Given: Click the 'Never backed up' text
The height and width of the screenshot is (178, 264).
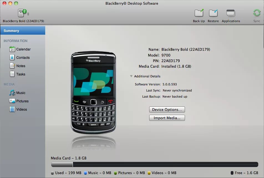Looking at the screenshot, I should click(x=175, y=96).
